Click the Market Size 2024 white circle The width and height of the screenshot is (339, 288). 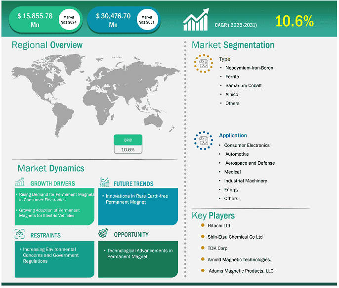click(x=69, y=20)
